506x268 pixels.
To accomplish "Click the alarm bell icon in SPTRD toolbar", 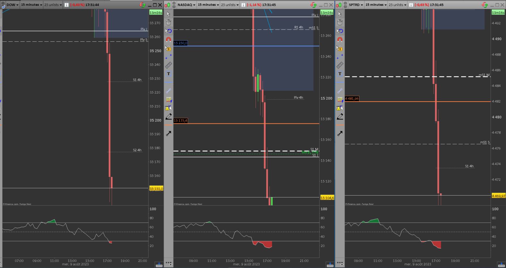I will pos(340,108).
